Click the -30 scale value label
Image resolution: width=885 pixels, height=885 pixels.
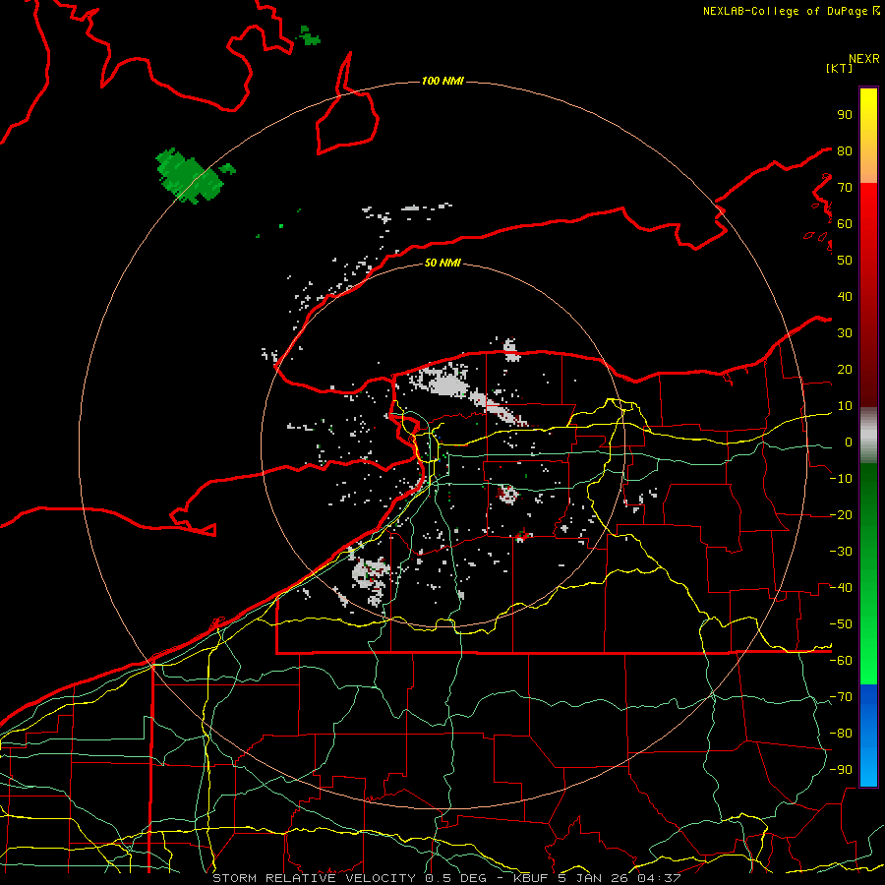[842, 552]
